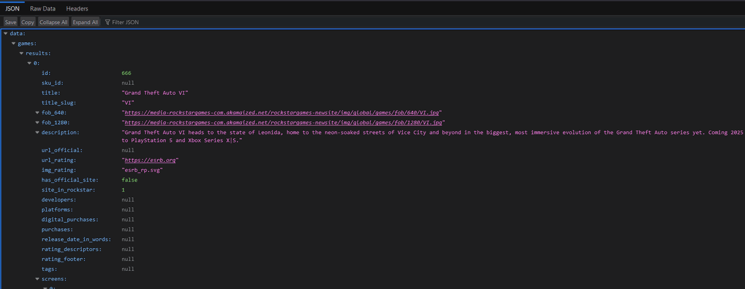
Task: Collapse the games node arrow
Action: coord(14,43)
